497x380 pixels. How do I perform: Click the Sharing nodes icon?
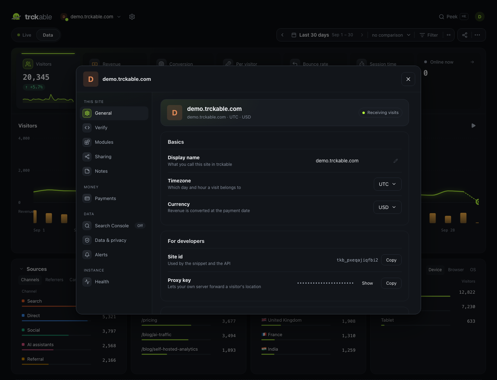(87, 157)
